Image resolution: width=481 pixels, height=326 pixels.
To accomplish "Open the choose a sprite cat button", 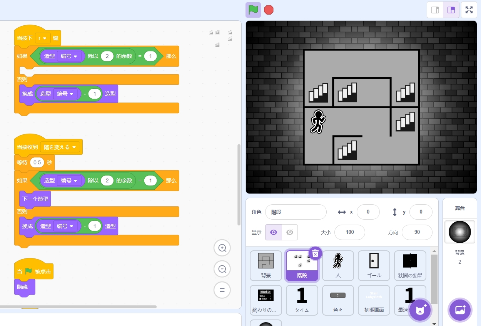I will coord(420,309).
